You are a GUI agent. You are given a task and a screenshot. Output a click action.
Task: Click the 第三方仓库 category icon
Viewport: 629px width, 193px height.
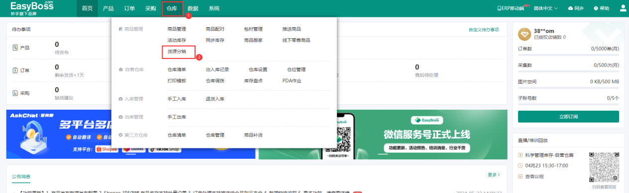pyautogui.click(x=121, y=135)
